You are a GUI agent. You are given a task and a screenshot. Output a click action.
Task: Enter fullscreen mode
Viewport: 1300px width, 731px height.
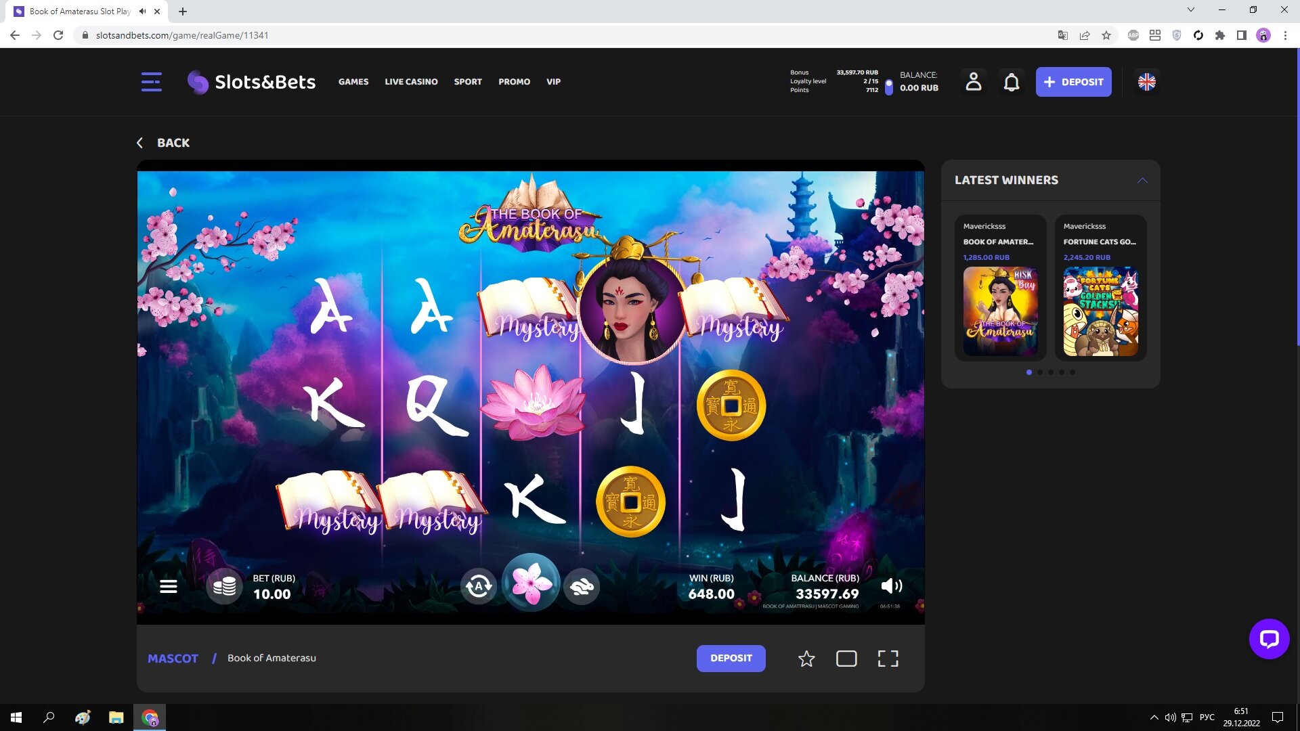tap(888, 659)
